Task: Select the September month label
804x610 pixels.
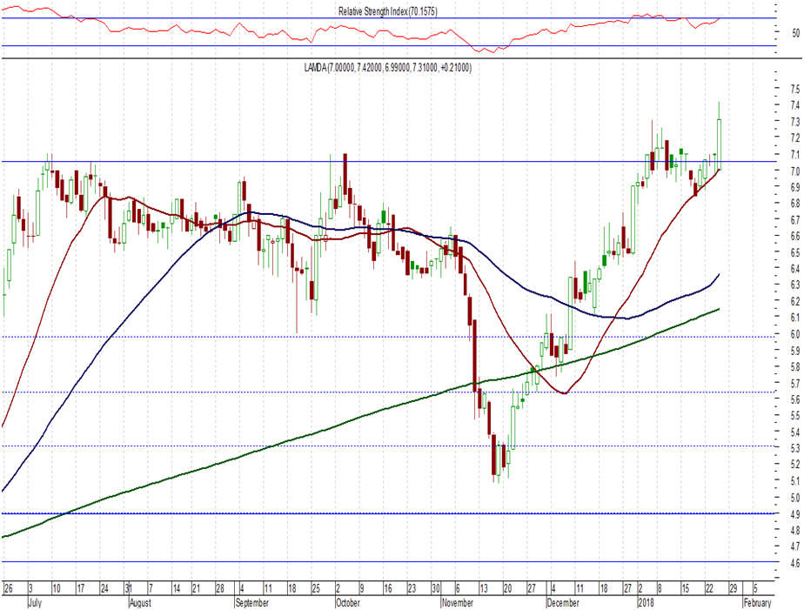Action: [251, 603]
